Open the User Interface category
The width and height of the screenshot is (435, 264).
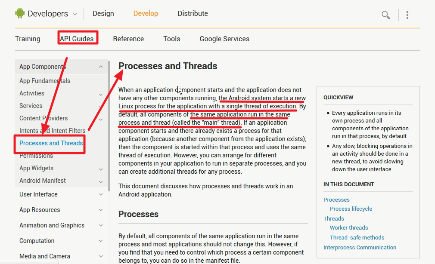pyautogui.click(x=38, y=194)
